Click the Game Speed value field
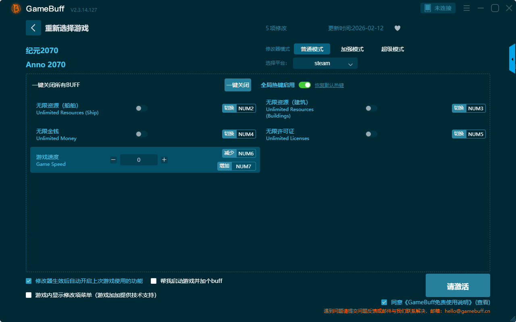The height and width of the screenshot is (322, 516). (x=139, y=160)
